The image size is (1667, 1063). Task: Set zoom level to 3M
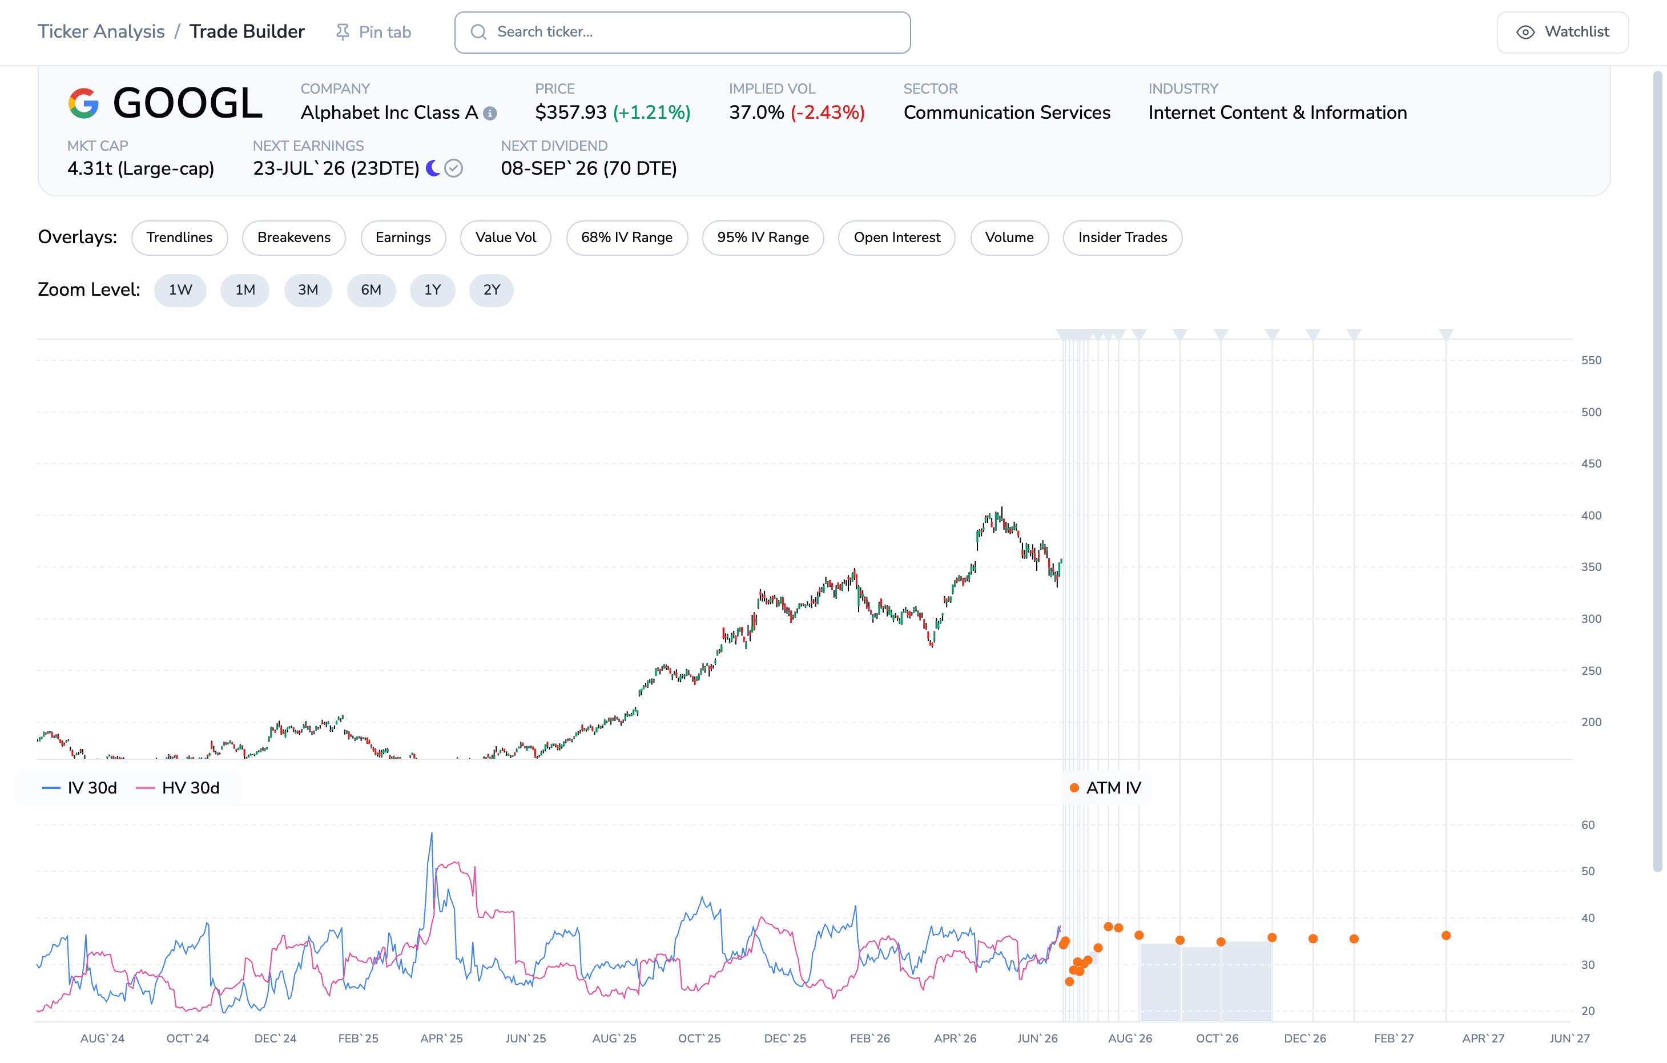click(x=308, y=290)
